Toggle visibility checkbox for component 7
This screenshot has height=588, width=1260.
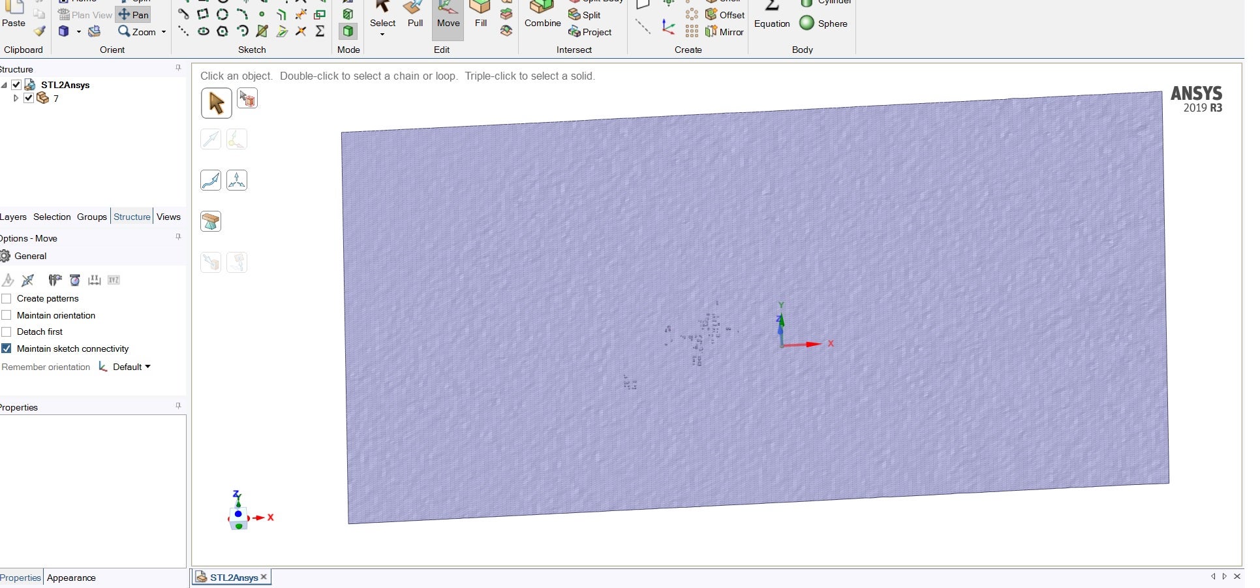pyautogui.click(x=29, y=98)
